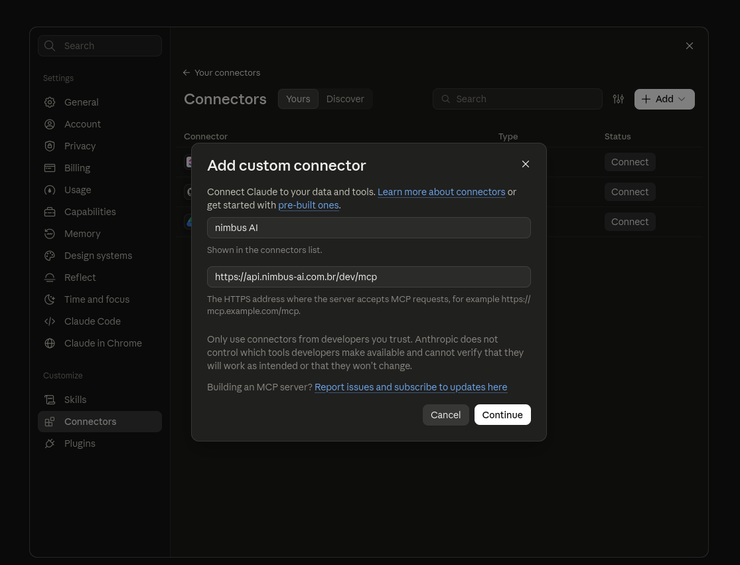Click the back arrow beside Your connectors
Image resolution: width=740 pixels, height=565 pixels.
pyautogui.click(x=186, y=72)
